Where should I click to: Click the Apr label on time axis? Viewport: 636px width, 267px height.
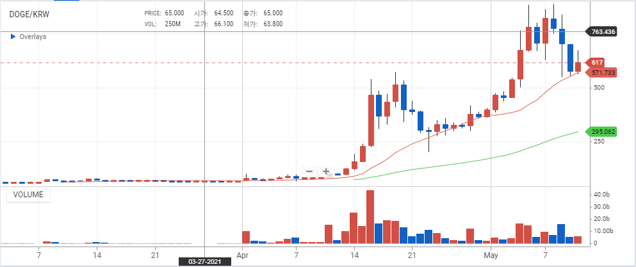point(243,255)
